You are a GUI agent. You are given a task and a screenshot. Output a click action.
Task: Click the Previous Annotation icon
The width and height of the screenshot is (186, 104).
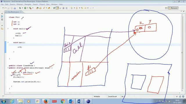click(x=77, y=8)
